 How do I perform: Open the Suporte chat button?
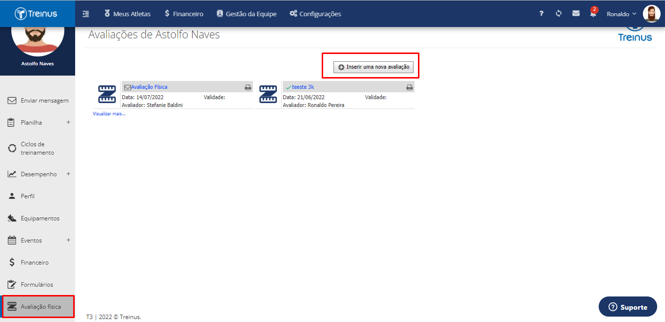(x=628, y=307)
